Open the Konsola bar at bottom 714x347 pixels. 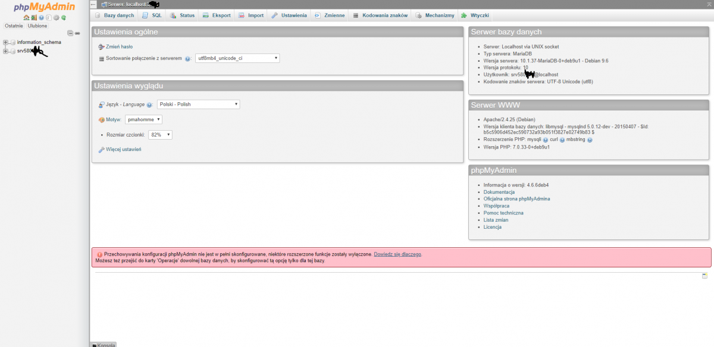click(104, 344)
